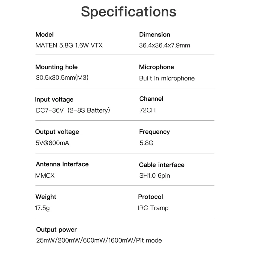Image resolution: width=258 pixels, height=258 pixels.
Task: Click the Model label
Action: [x=45, y=35]
